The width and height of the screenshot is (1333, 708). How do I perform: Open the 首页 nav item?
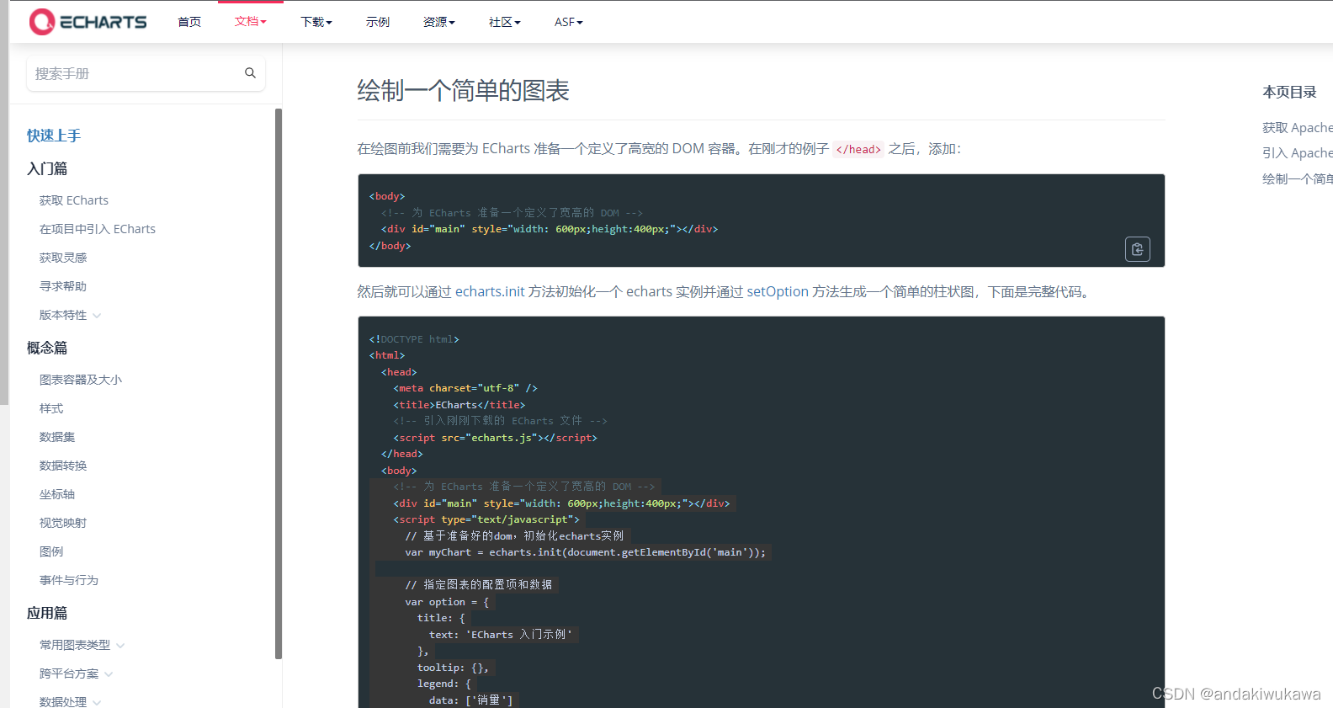[189, 22]
